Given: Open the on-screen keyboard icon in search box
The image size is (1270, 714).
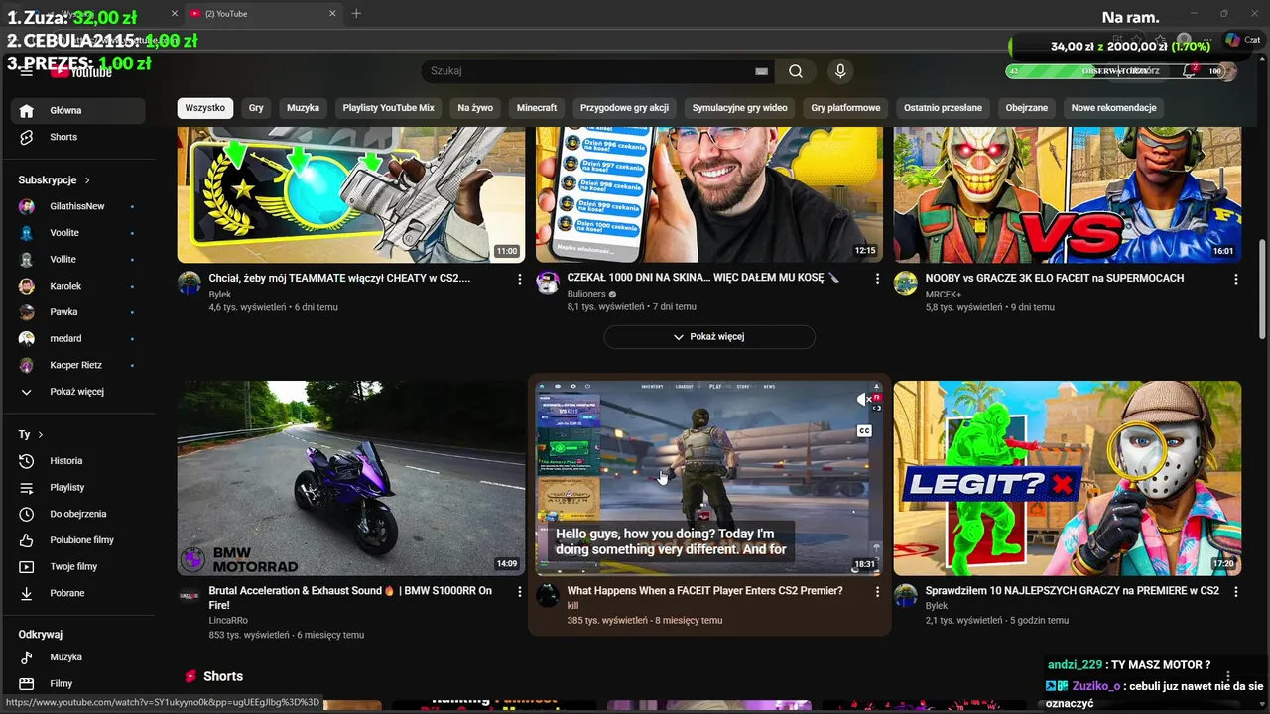Looking at the screenshot, I should coord(761,71).
